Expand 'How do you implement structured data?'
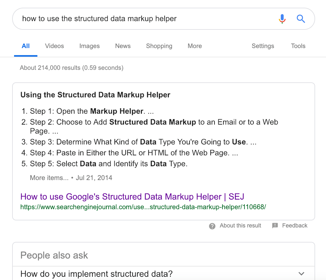This screenshot has width=326, height=280. coord(301,274)
